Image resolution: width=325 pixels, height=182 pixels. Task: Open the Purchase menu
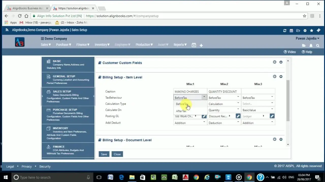tap(63, 44)
